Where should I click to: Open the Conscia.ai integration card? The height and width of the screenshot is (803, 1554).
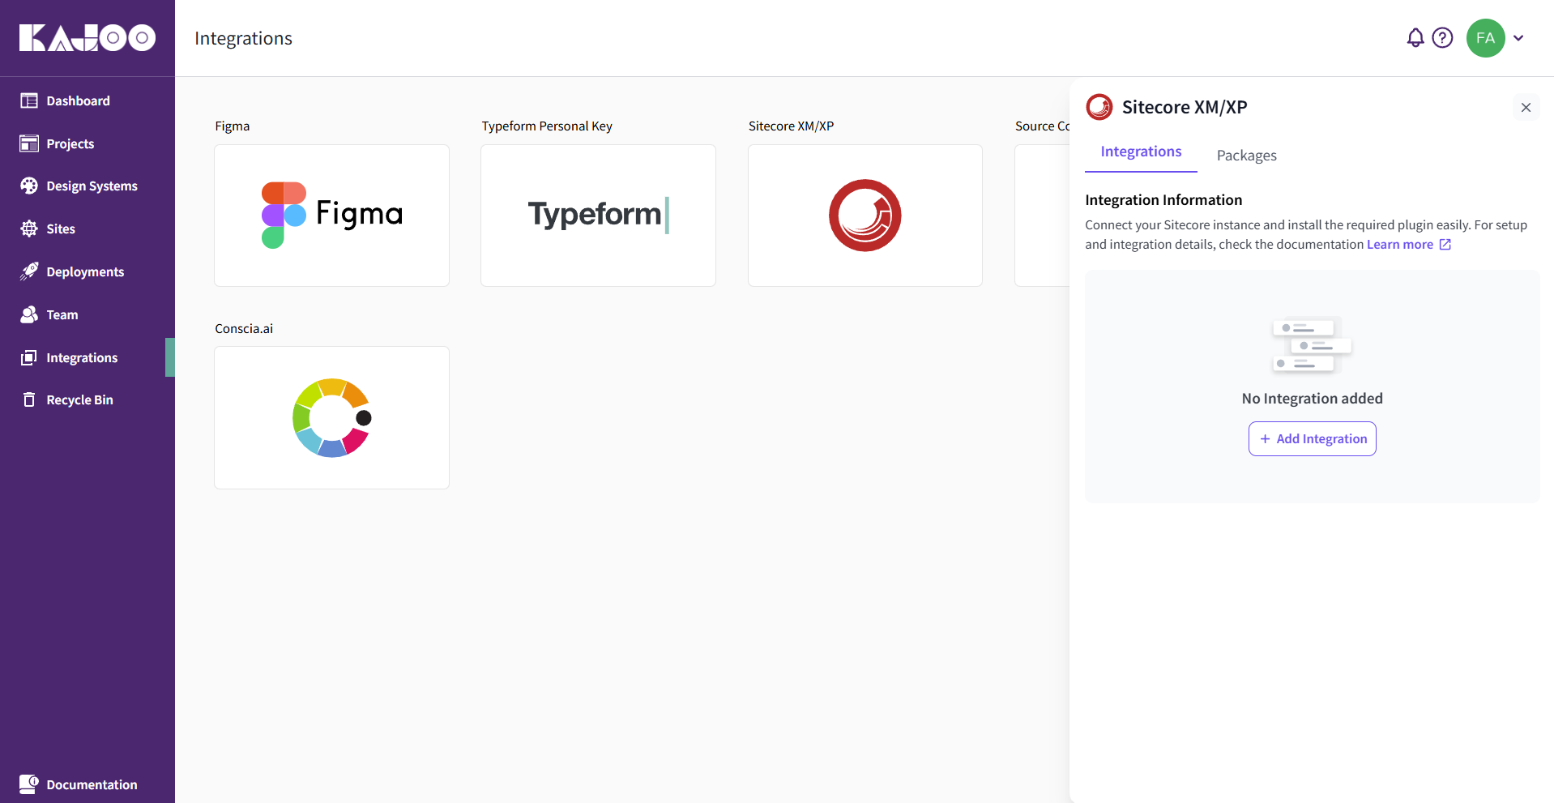click(331, 417)
